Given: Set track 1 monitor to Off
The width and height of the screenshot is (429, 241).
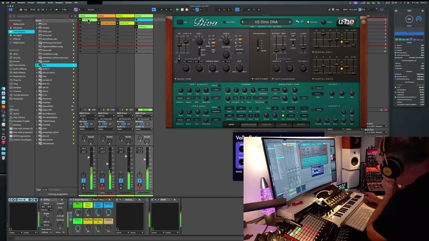Looking at the screenshot, I should 91,124.
